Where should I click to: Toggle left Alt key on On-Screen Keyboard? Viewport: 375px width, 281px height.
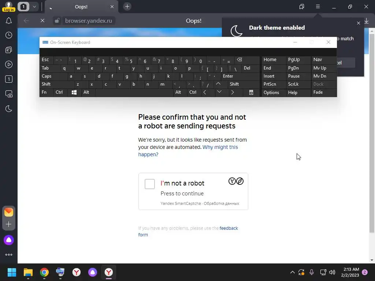88,92
